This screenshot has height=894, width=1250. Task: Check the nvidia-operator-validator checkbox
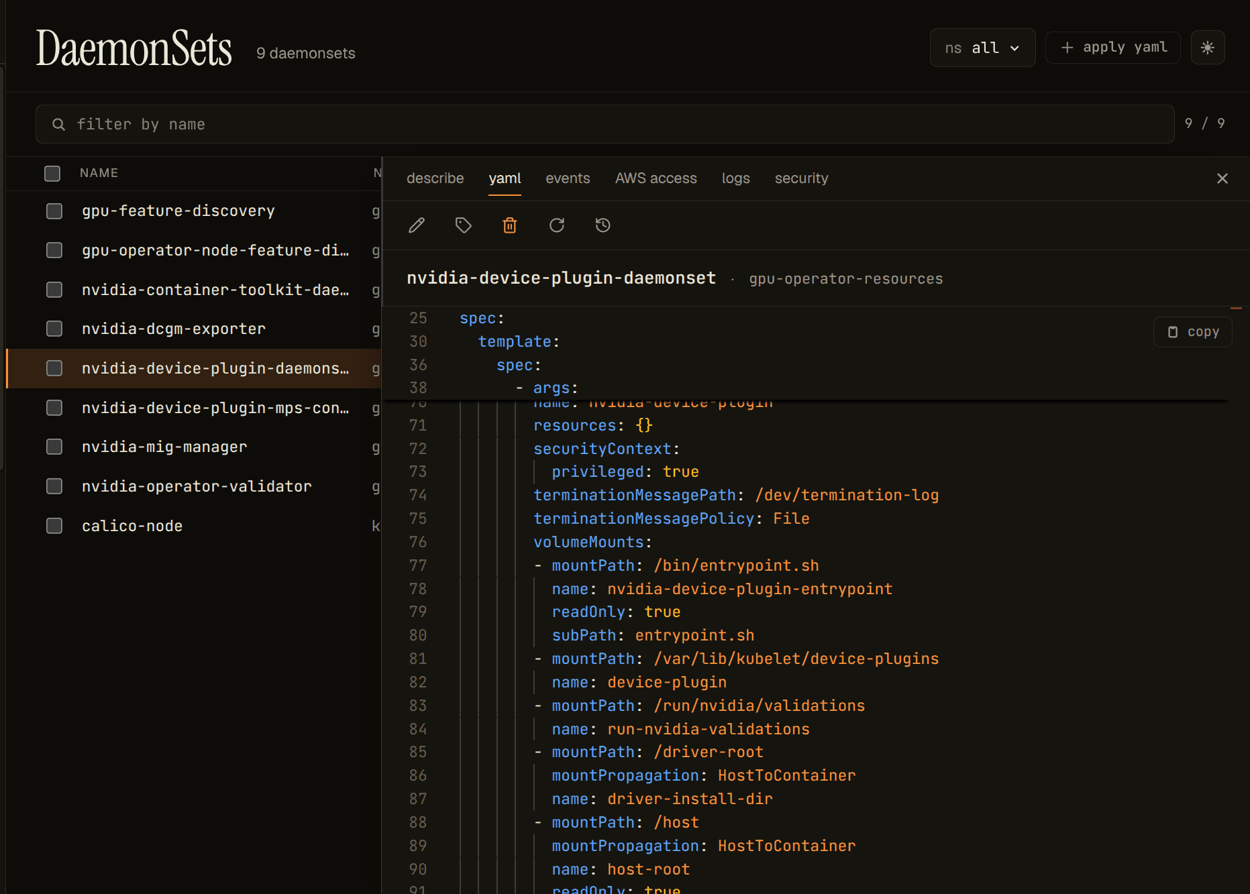pyautogui.click(x=54, y=486)
